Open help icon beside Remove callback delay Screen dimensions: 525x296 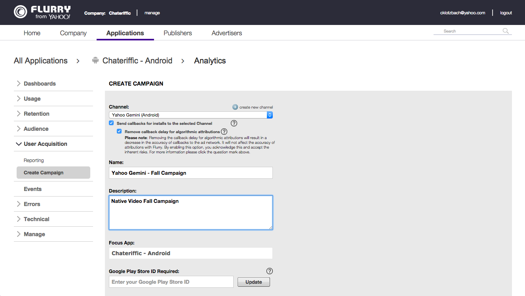coord(224,132)
